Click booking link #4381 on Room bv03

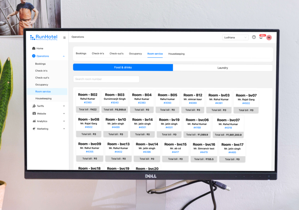tap(219, 103)
